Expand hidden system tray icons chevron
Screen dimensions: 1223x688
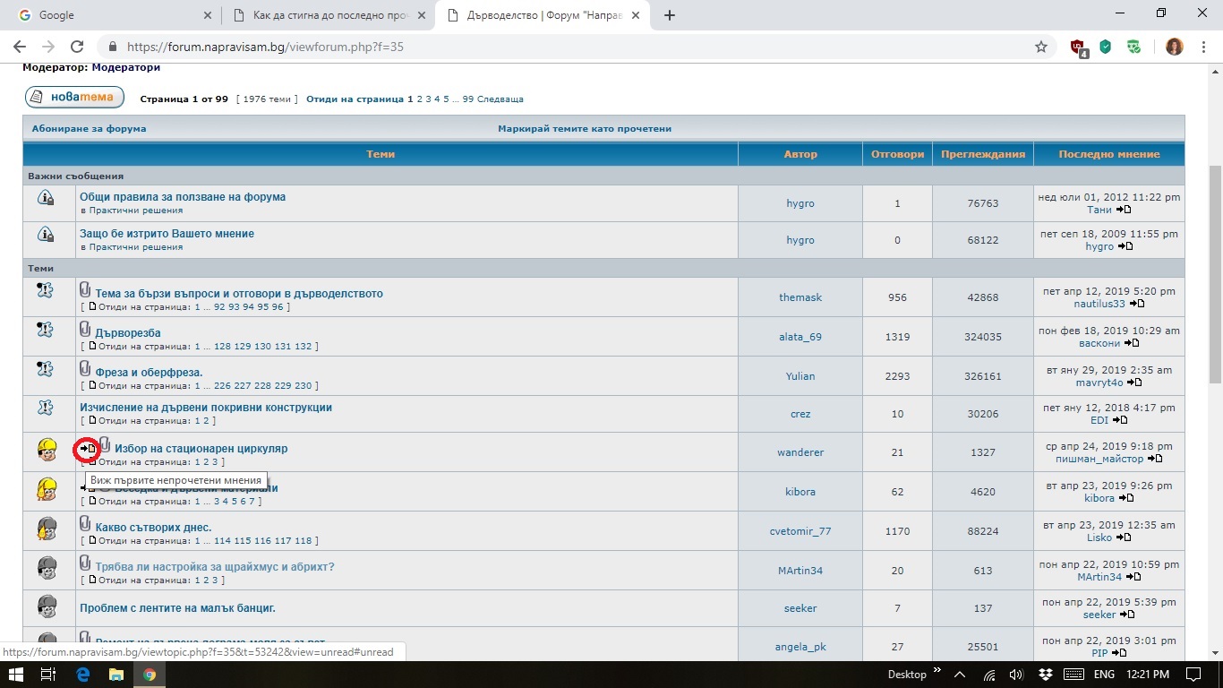click(x=960, y=675)
